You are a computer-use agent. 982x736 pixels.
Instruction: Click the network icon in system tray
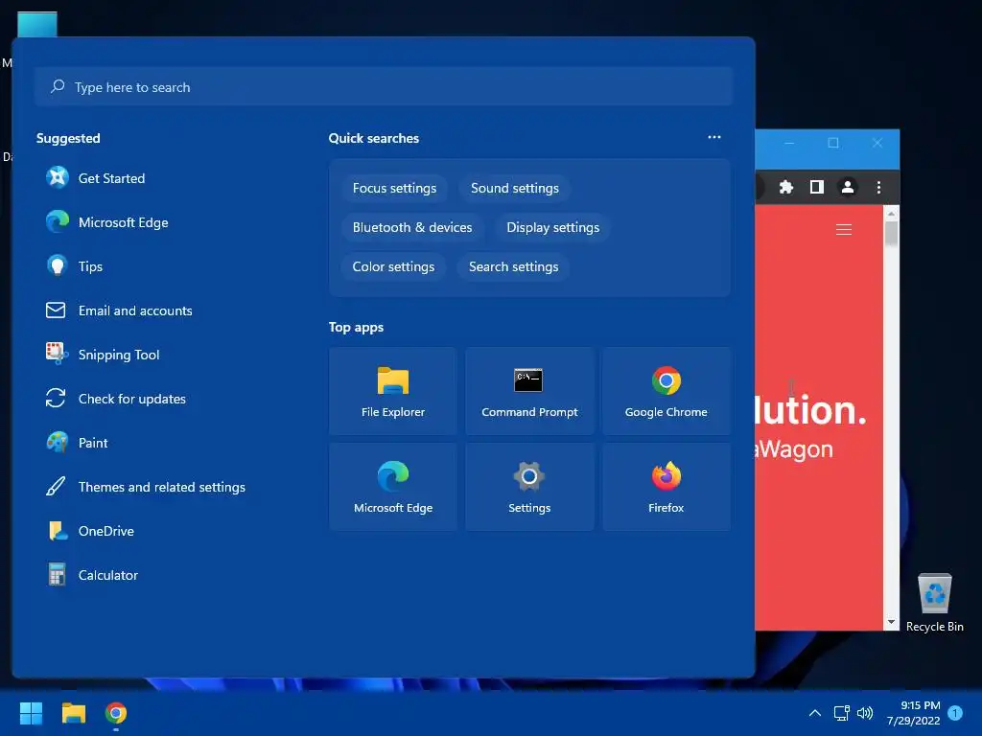pos(841,713)
